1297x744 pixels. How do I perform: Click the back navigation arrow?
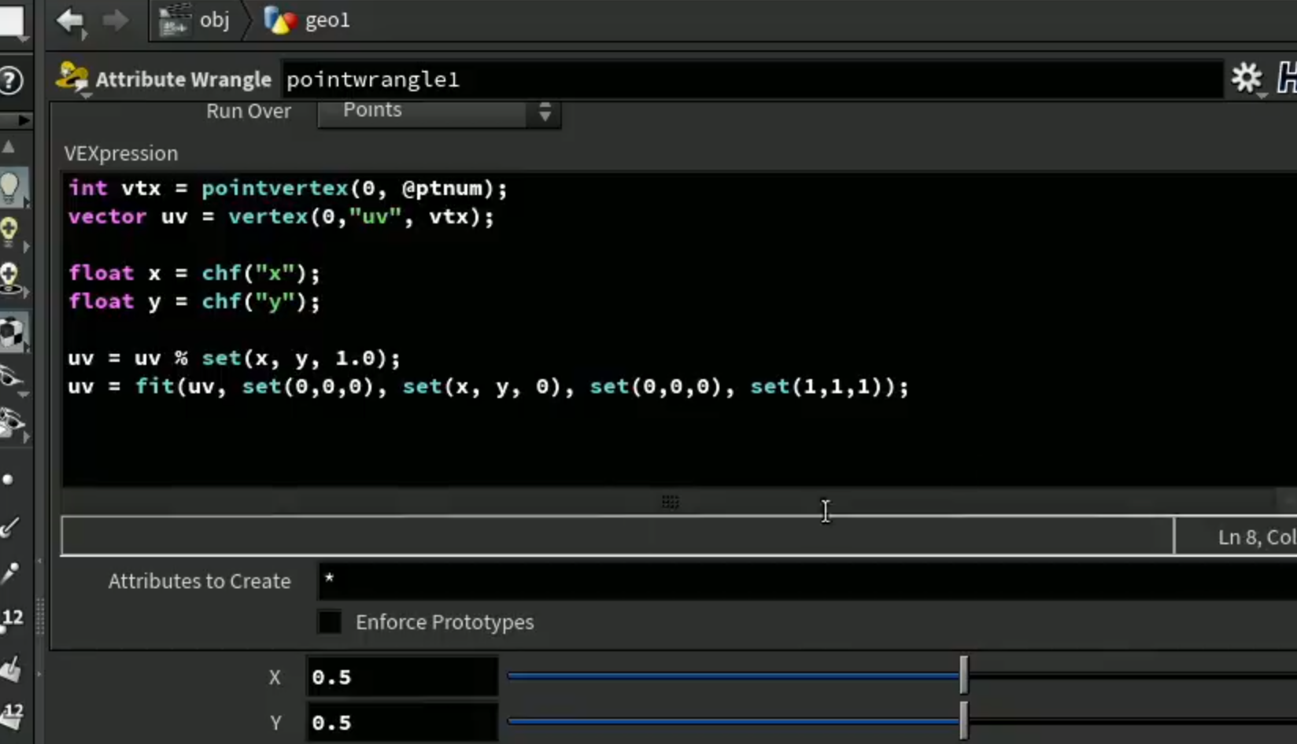(x=70, y=20)
